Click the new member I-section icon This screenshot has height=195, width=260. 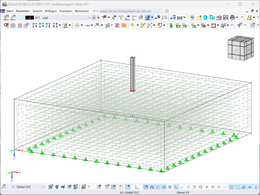coord(149,25)
